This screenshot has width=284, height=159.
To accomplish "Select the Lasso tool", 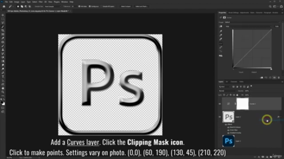I will pos(3,23).
